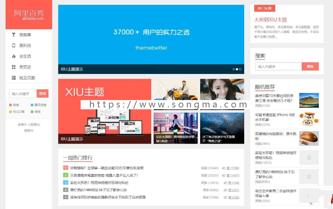
Task: Open the river bend landscape thumbnail
Action: pos(309,100)
